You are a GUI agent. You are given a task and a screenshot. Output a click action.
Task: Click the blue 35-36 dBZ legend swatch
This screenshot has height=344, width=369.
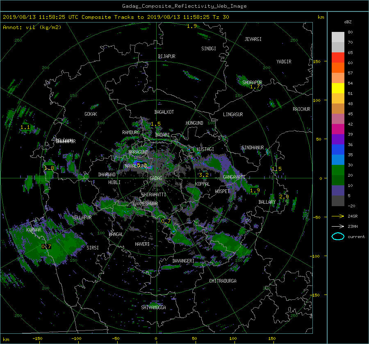click(x=338, y=149)
